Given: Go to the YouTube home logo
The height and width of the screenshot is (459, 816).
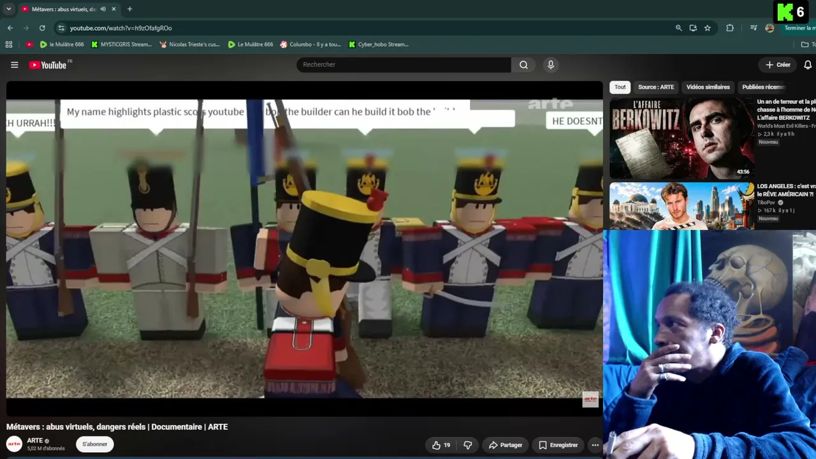Looking at the screenshot, I should click(x=48, y=64).
